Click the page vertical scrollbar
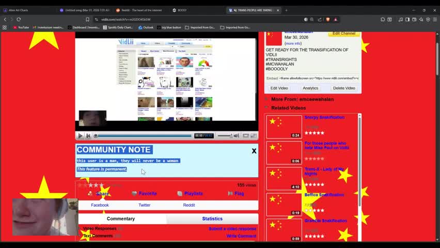The width and height of the screenshot is (440, 248). pyautogui.click(x=437, y=59)
